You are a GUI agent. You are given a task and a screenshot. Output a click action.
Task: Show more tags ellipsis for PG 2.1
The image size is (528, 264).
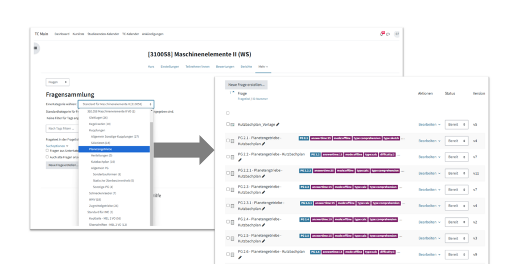(403, 138)
